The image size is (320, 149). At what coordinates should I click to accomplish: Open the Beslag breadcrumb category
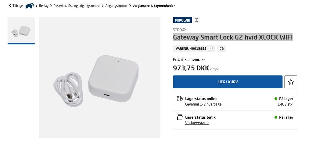tap(44, 6)
